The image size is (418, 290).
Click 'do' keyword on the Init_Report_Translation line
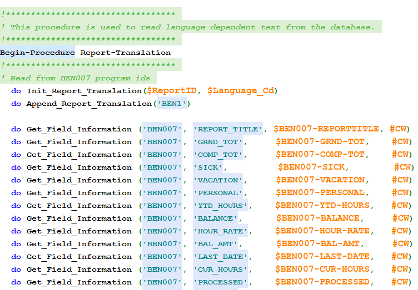tap(16, 91)
